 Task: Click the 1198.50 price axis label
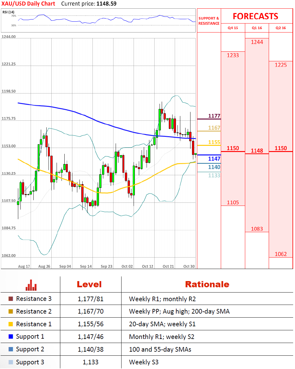9,91
